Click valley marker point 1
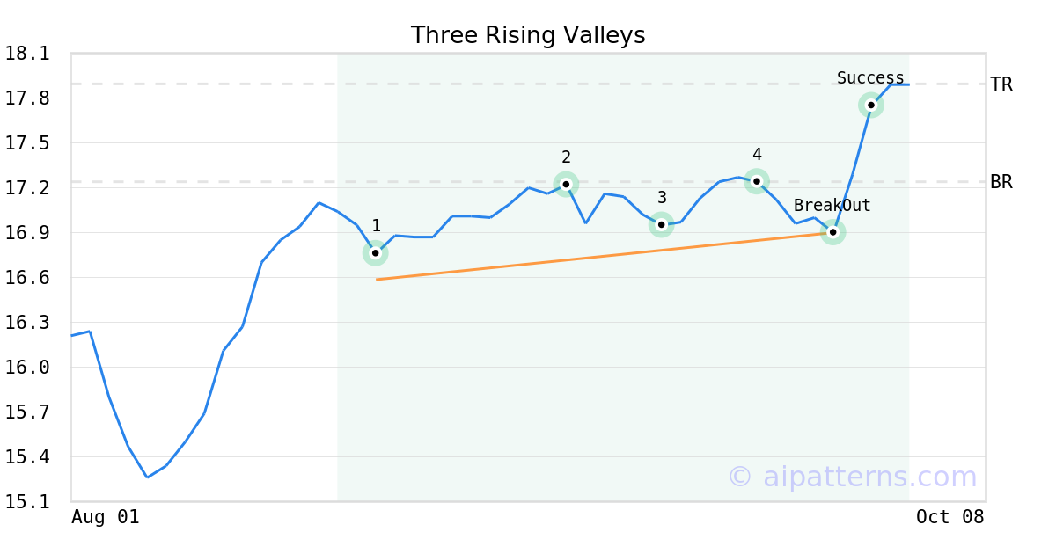 tap(376, 253)
